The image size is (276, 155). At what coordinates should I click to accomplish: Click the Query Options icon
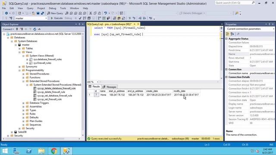pyautogui.click(x=89, y=18)
